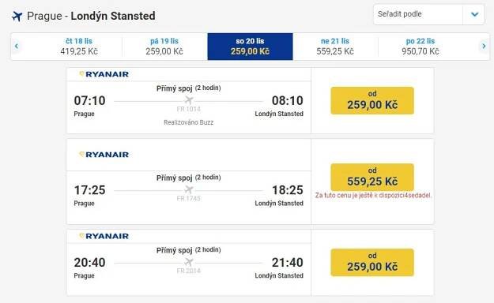Image resolution: width=494 pixels, height=303 pixels.
Task: Show earlier dates with left arrow
Action: [x=17, y=47]
